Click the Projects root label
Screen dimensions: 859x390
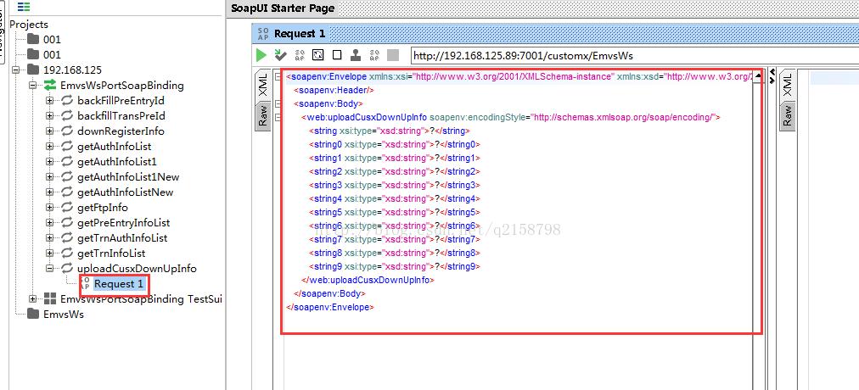point(29,24)
